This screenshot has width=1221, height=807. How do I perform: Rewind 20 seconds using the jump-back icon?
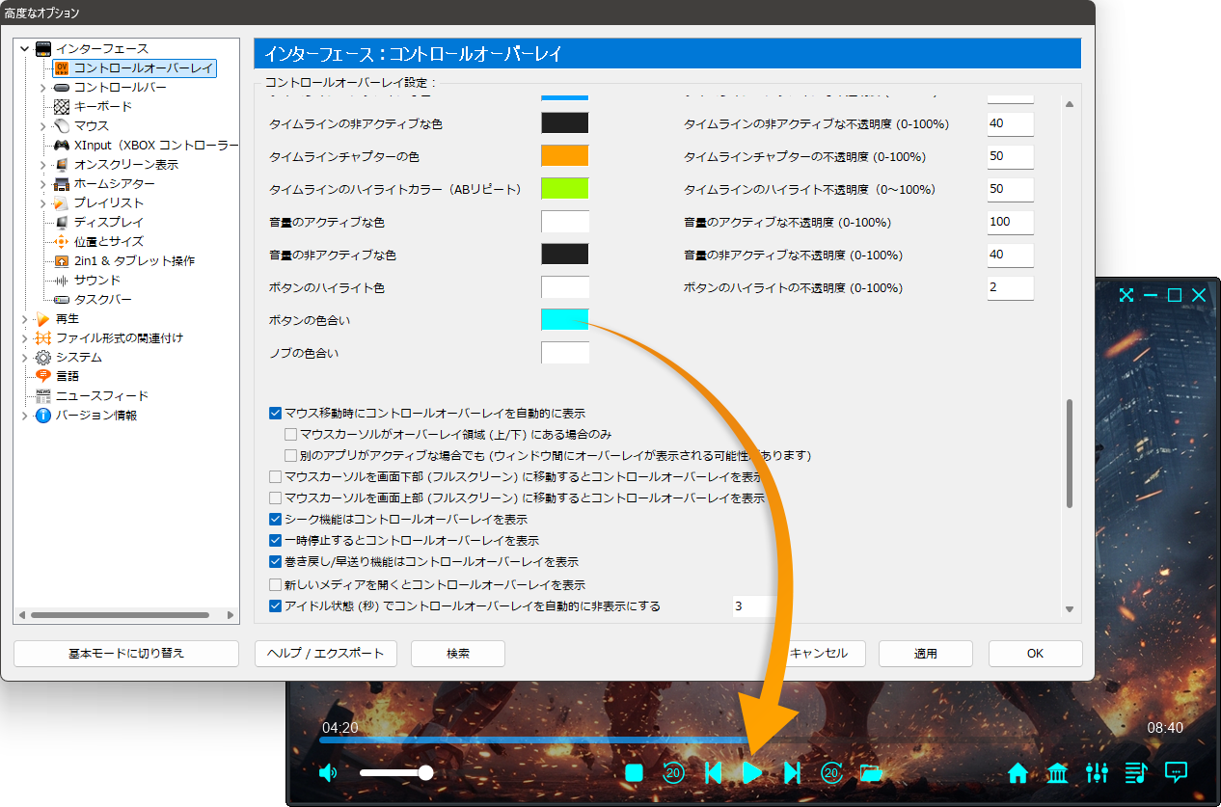tap(673, 772)
